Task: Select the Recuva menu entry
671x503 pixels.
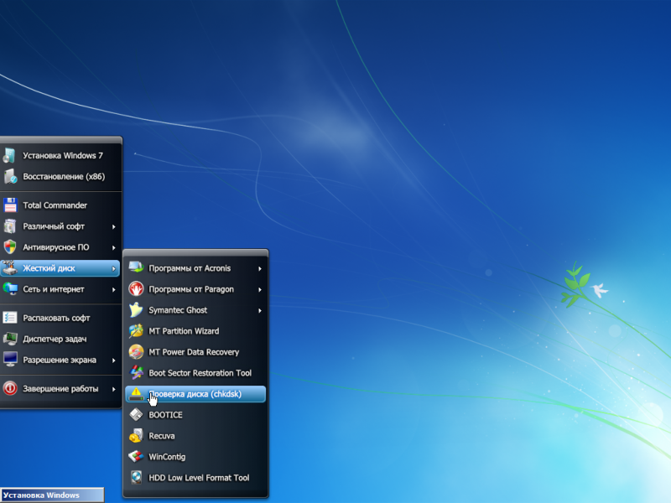Action: click(195, 436)
